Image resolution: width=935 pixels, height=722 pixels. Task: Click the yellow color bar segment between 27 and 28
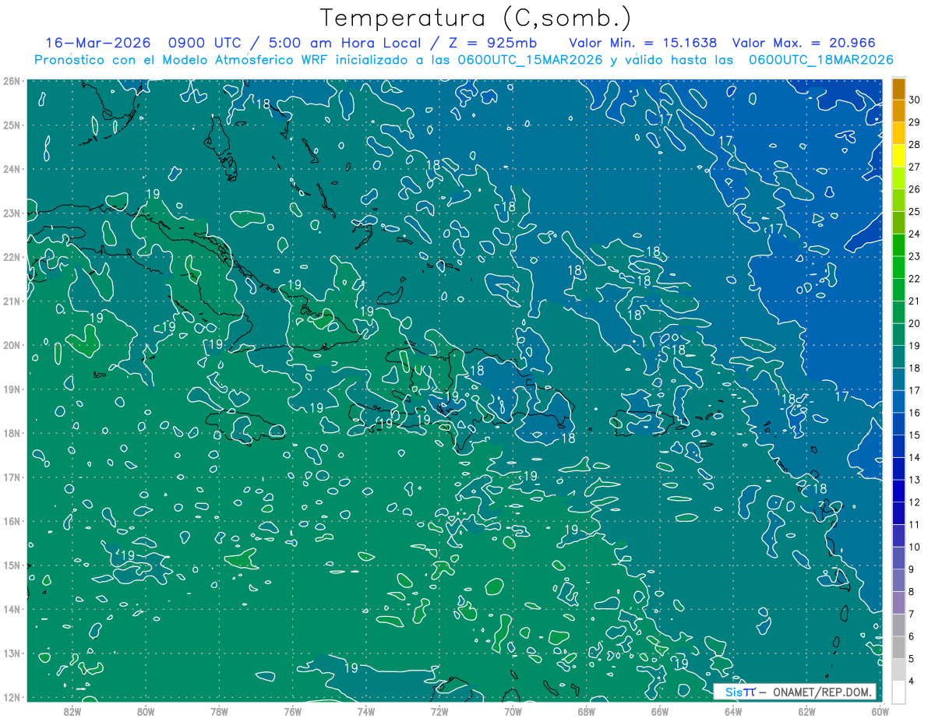point(899,155)
